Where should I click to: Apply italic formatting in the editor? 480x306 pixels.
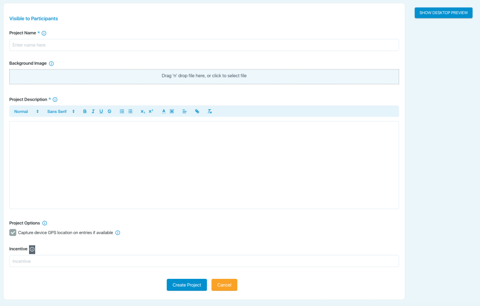point(93,112)
